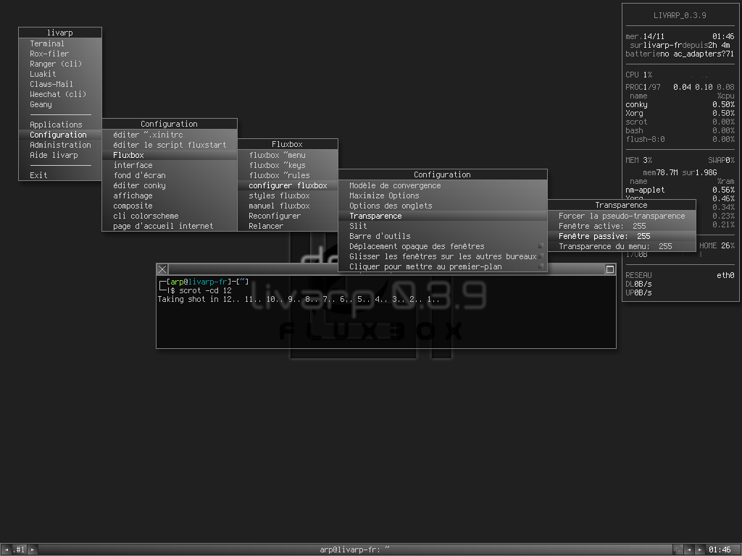Screen dimensions: 742x556
Task: Click the next workspace arrow beside #1
Action: [x=33, y=549]
